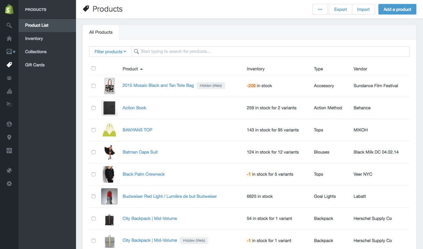Open Settings via the gear icon
Screen dimensions: 423x249
pyautogui.click(x=9, y=184)
